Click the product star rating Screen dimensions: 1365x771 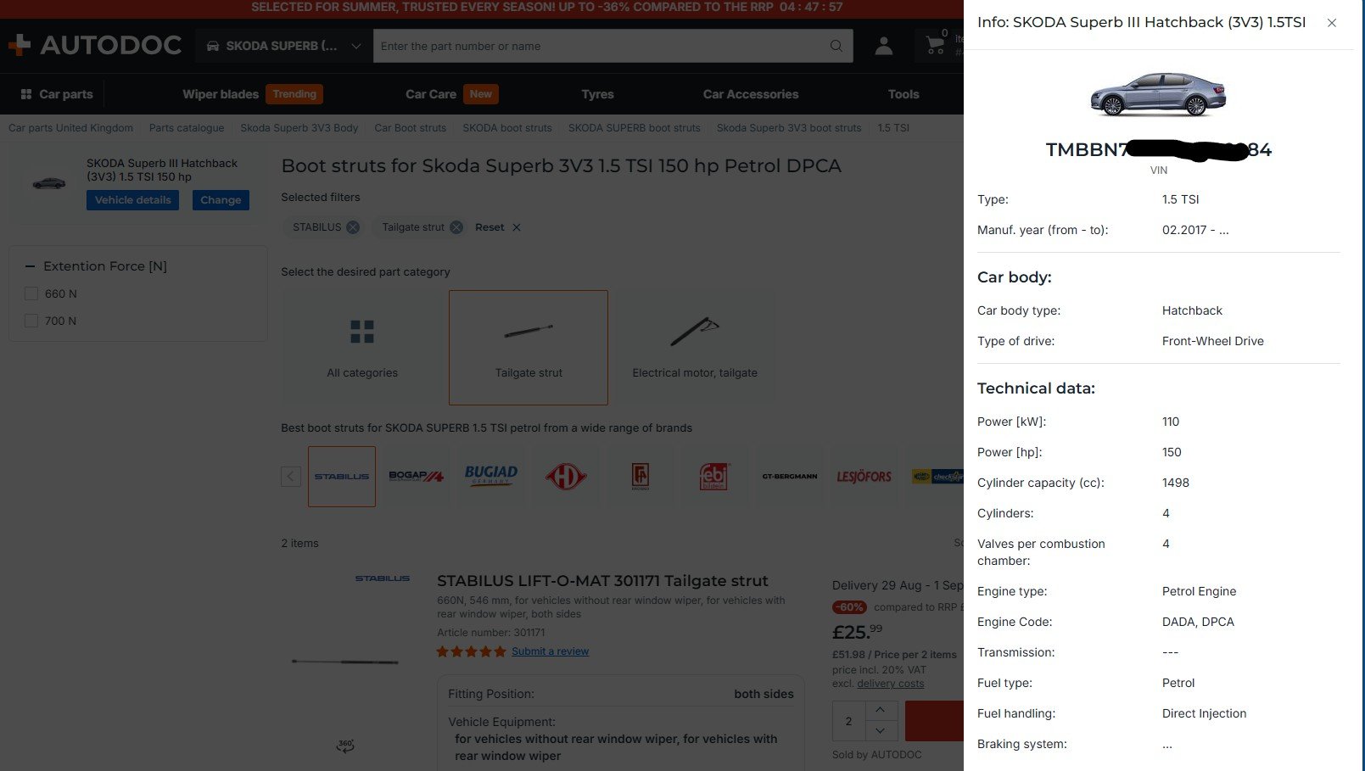[471, 651]
